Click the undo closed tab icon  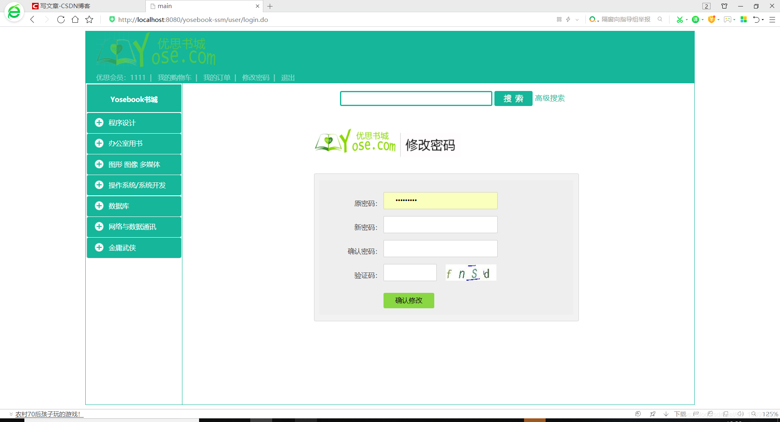(x=756, y=19)
